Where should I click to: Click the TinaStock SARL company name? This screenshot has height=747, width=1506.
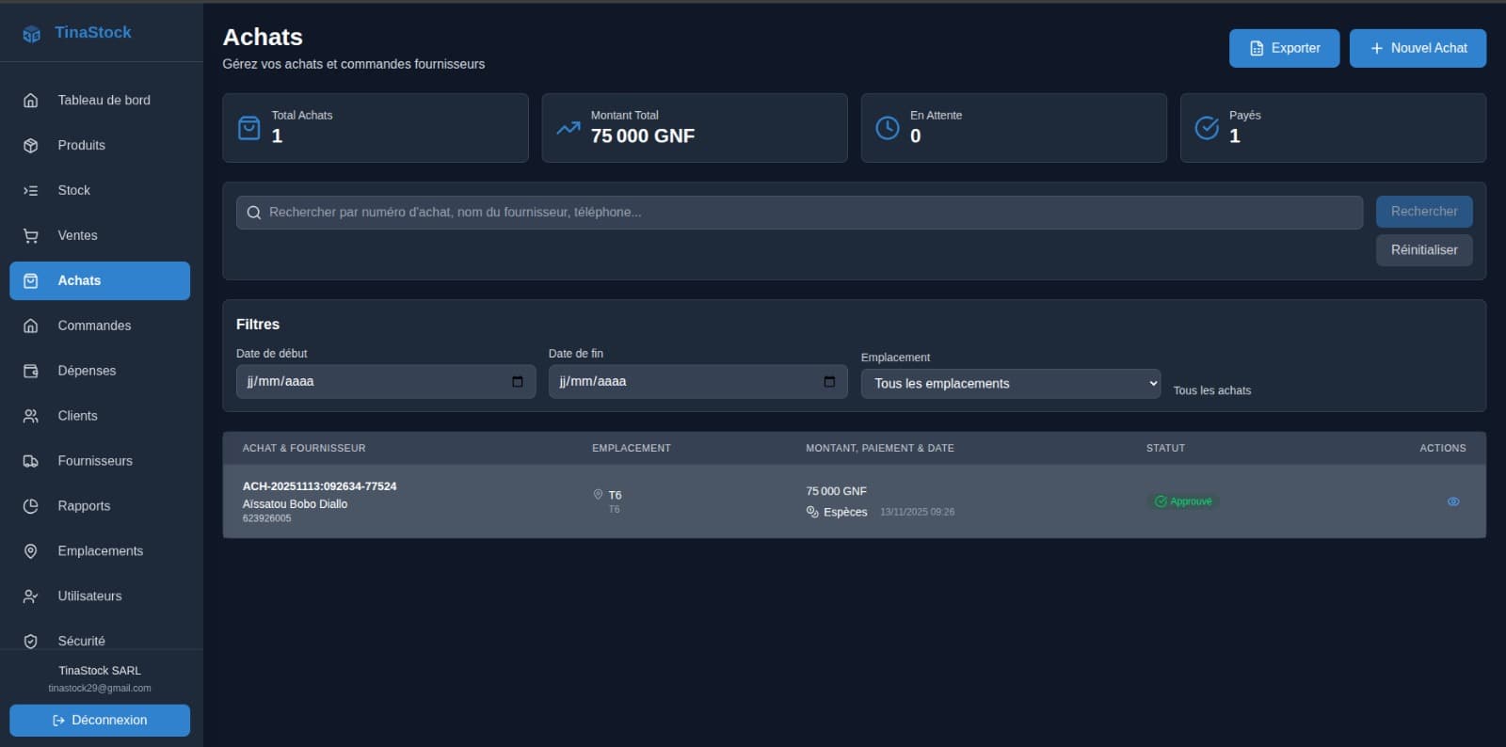point(100,671)
